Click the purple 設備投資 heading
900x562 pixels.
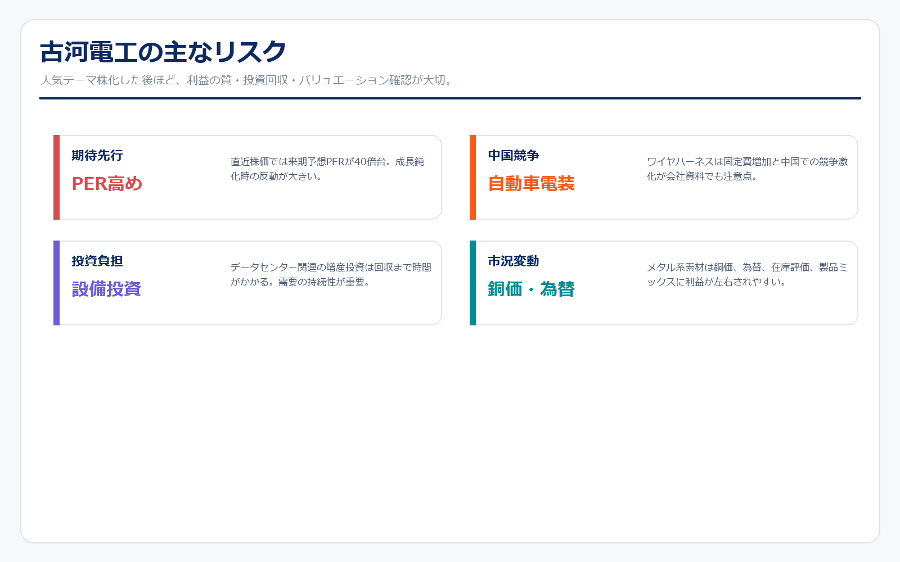pos(106,289)
